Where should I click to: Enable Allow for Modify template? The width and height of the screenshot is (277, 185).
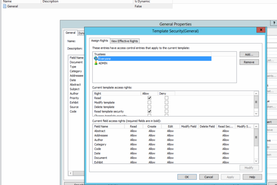click(149, 102)
